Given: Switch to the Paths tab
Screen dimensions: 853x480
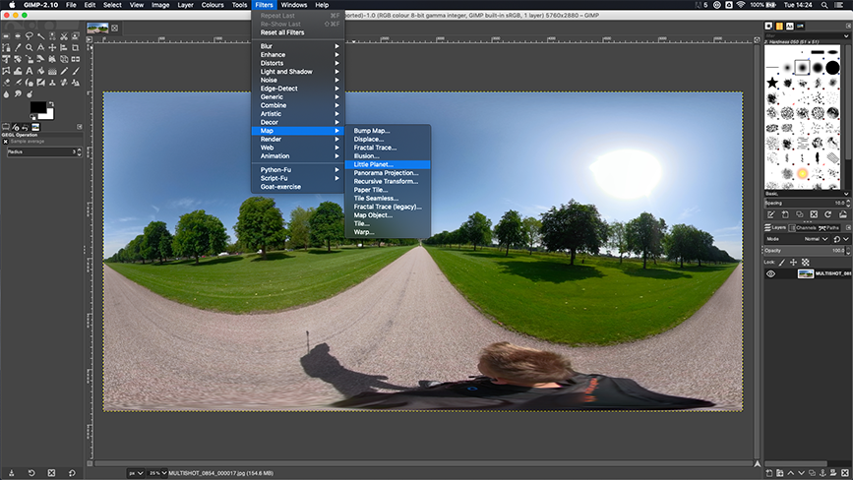Looking at the screenshot, I should (829, 228).
